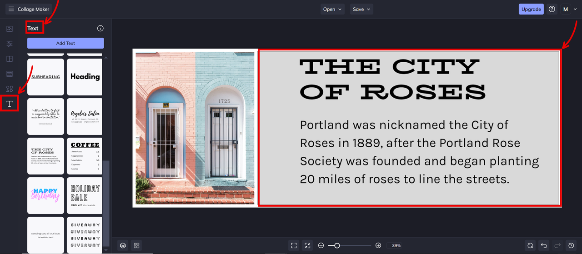Click 'THE CITY OF ROSES' heading on canvas

[x=392, y=80]
